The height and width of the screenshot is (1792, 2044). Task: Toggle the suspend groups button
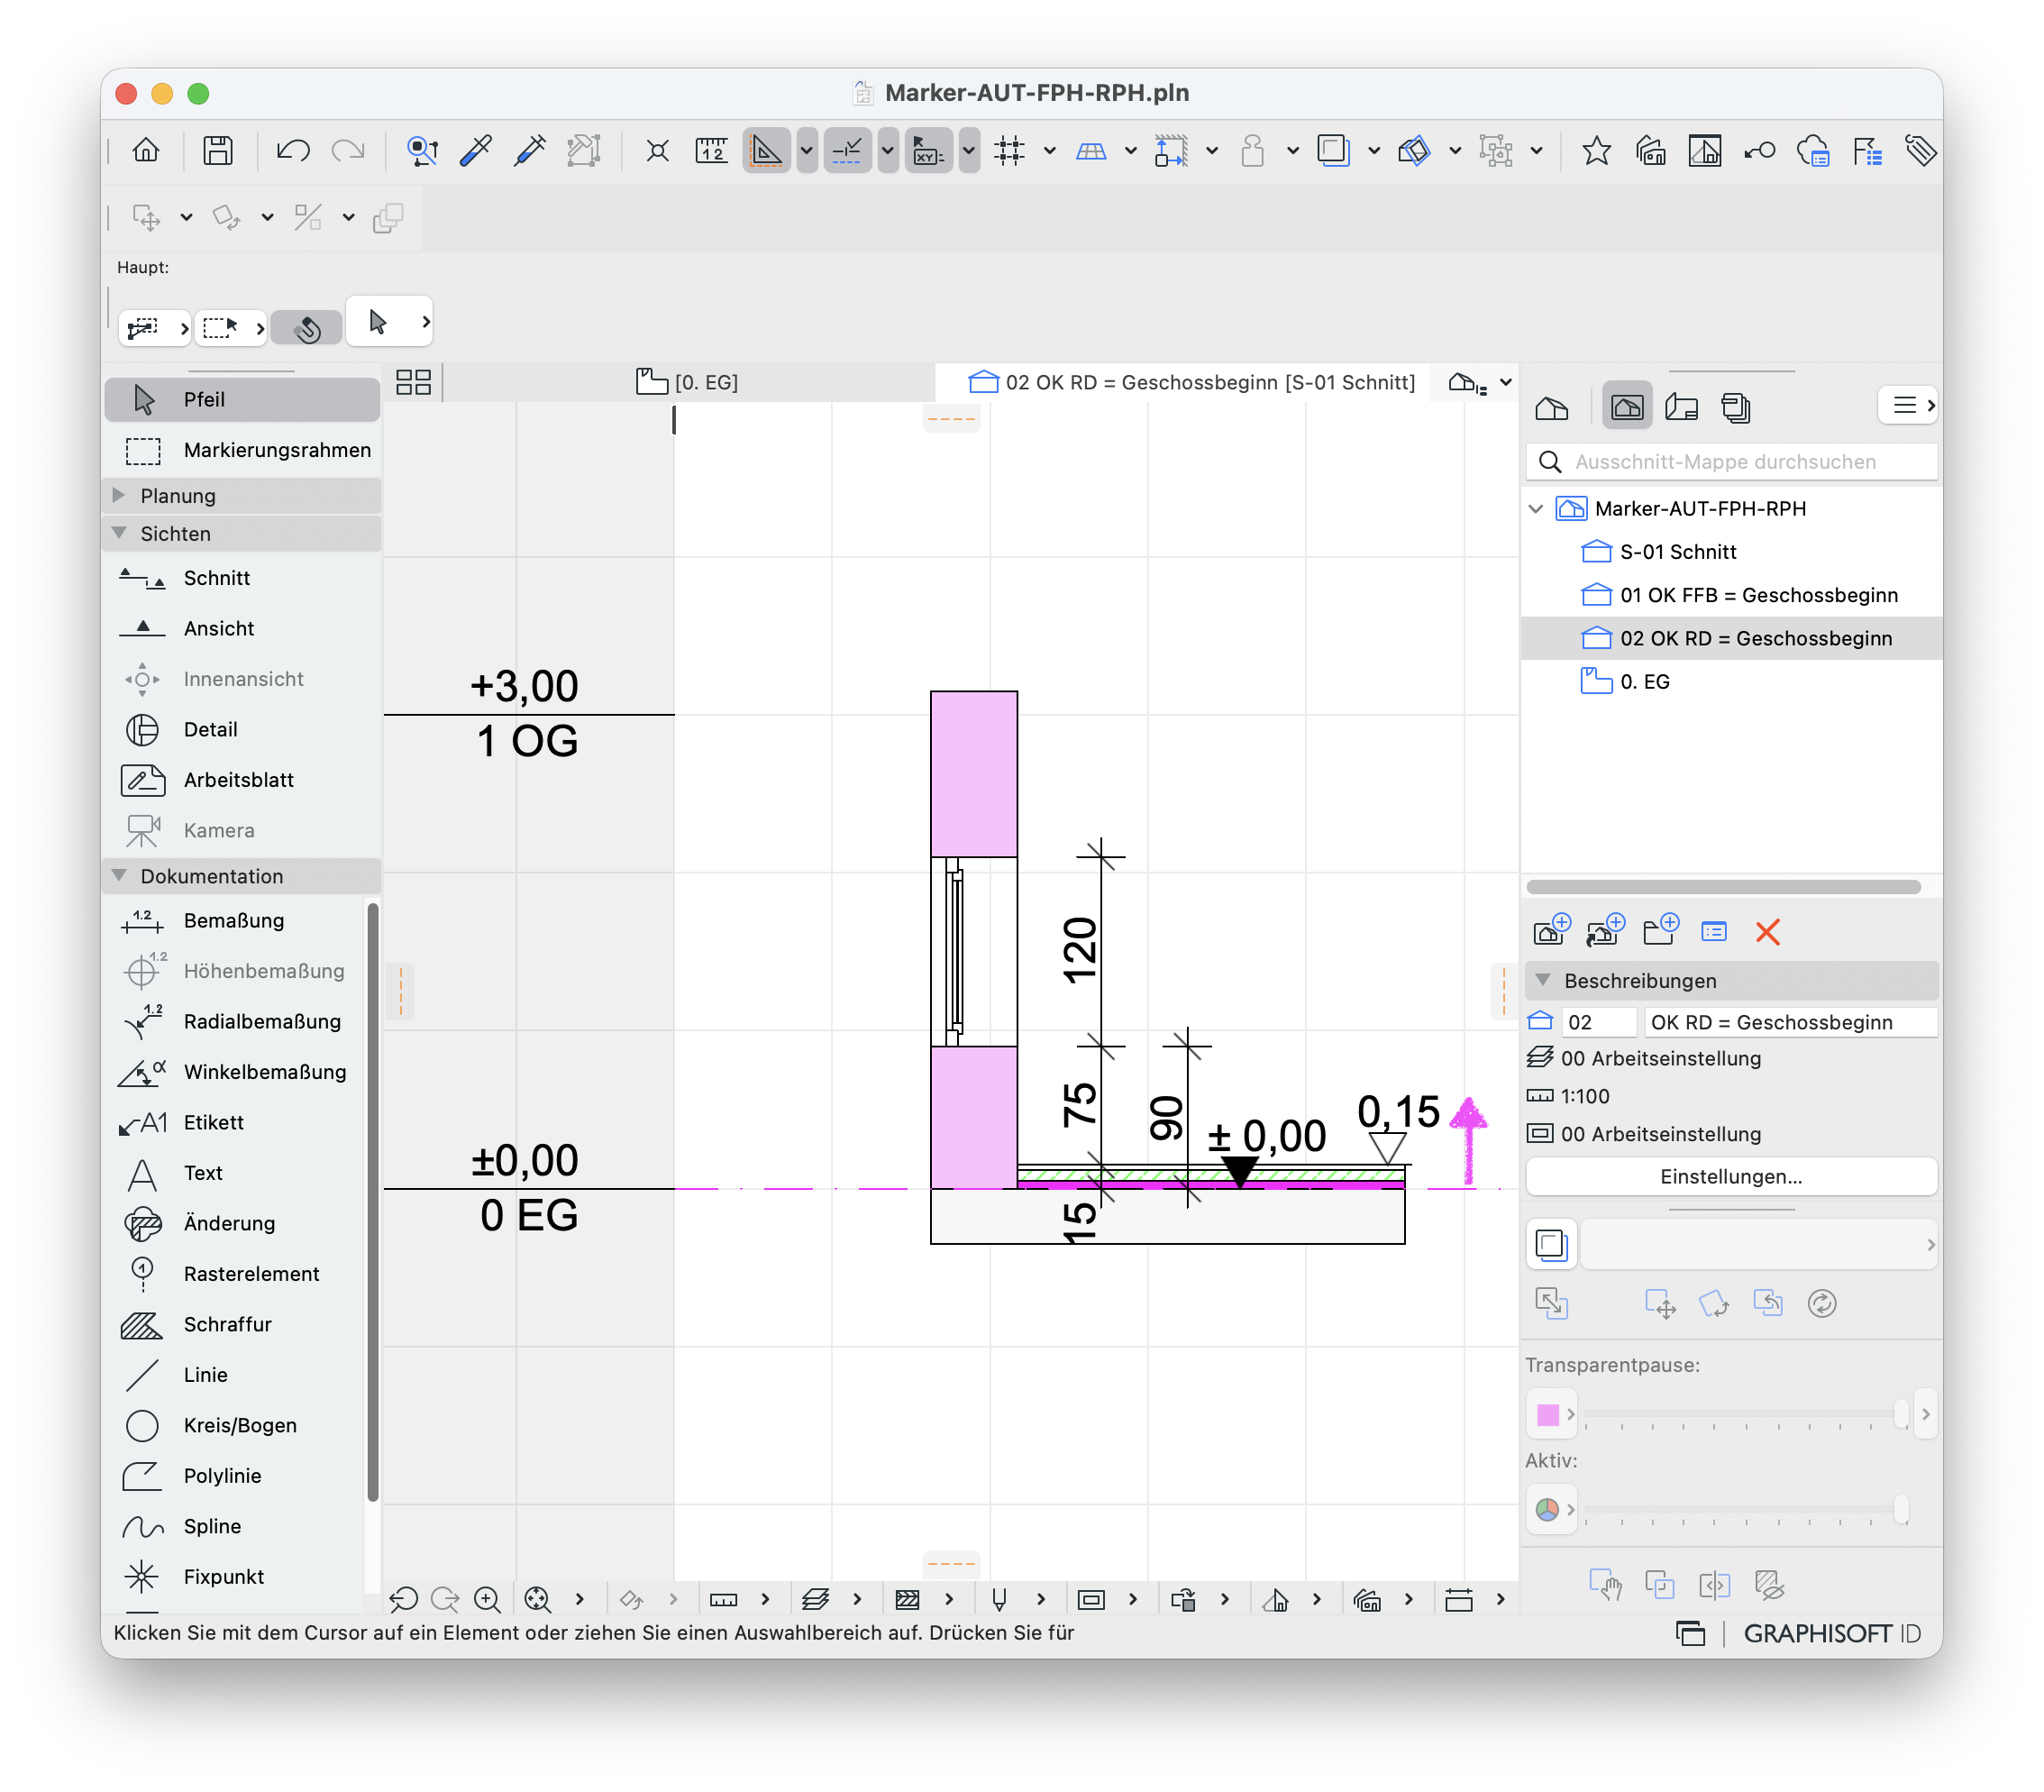1496,151
